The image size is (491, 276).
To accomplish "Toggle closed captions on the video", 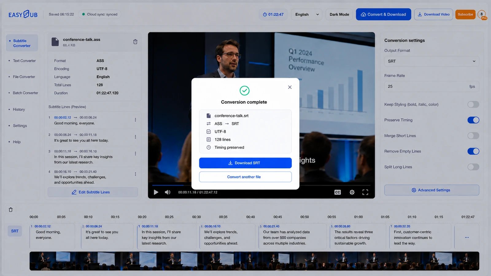I will coord(338,192).
